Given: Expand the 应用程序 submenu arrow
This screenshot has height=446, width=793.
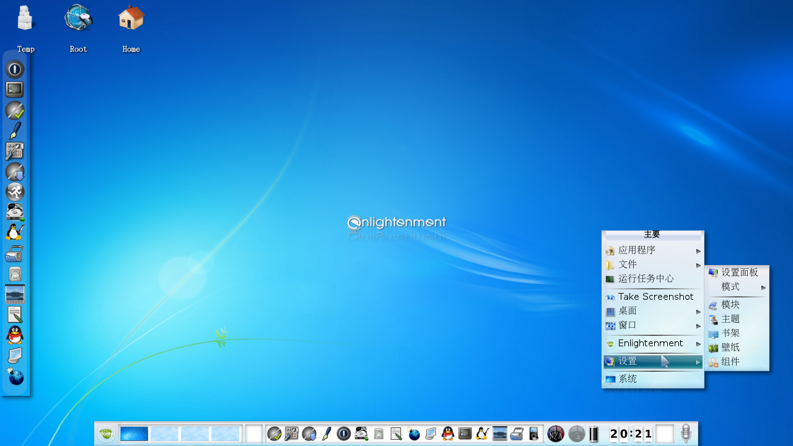Looking at the screenshot, I should click(698, 251).
